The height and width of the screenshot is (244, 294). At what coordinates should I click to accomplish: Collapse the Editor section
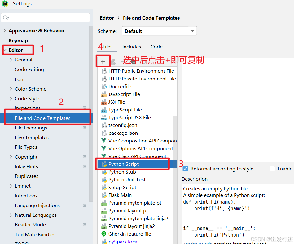(x=5, y=50)
